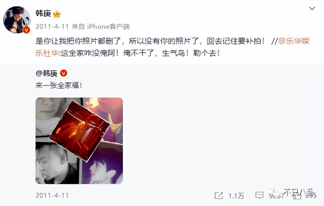Click the 2011-4-11 timestamp under the username
The height and width of the screenshot is (206, 324).
pos(52,27)
